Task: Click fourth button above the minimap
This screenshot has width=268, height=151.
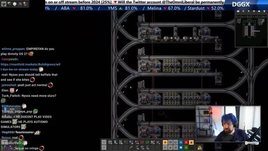Action: click(254, 11)
